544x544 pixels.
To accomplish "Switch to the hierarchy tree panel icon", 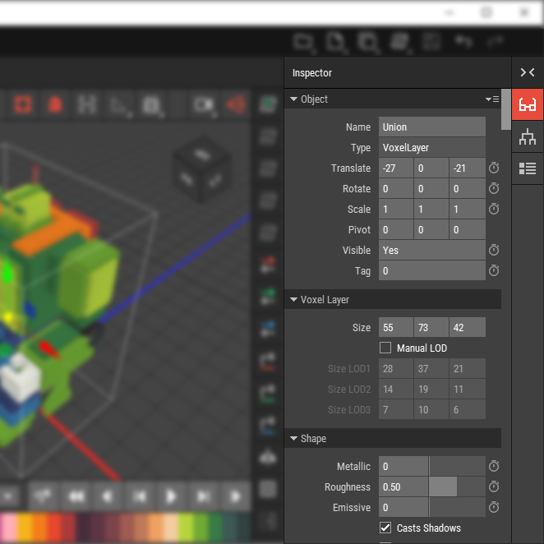I will click(x=528, y=137).
